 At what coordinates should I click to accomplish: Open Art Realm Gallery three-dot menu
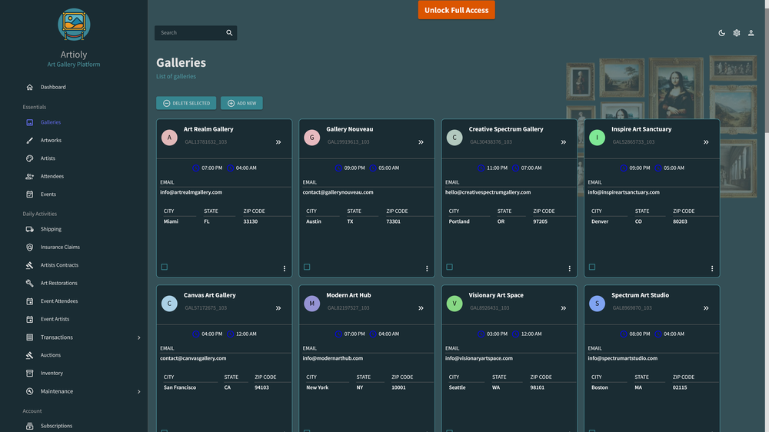(x=285, y=269)
